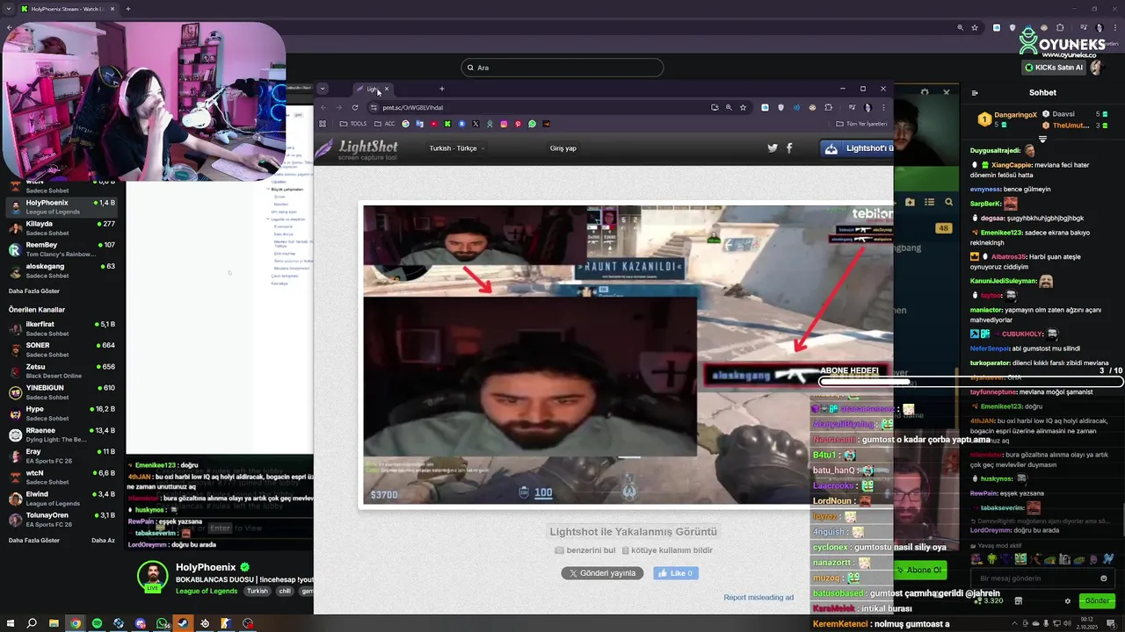Open the Pinterest bookmark in inner bookmarks bar
1125x632 pixels.
click(x=518, y=124)
